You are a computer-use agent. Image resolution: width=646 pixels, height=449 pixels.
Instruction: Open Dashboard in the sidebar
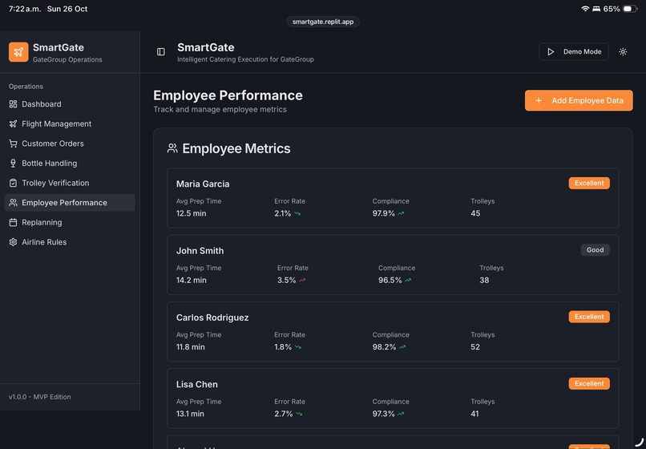click(70, 104)
